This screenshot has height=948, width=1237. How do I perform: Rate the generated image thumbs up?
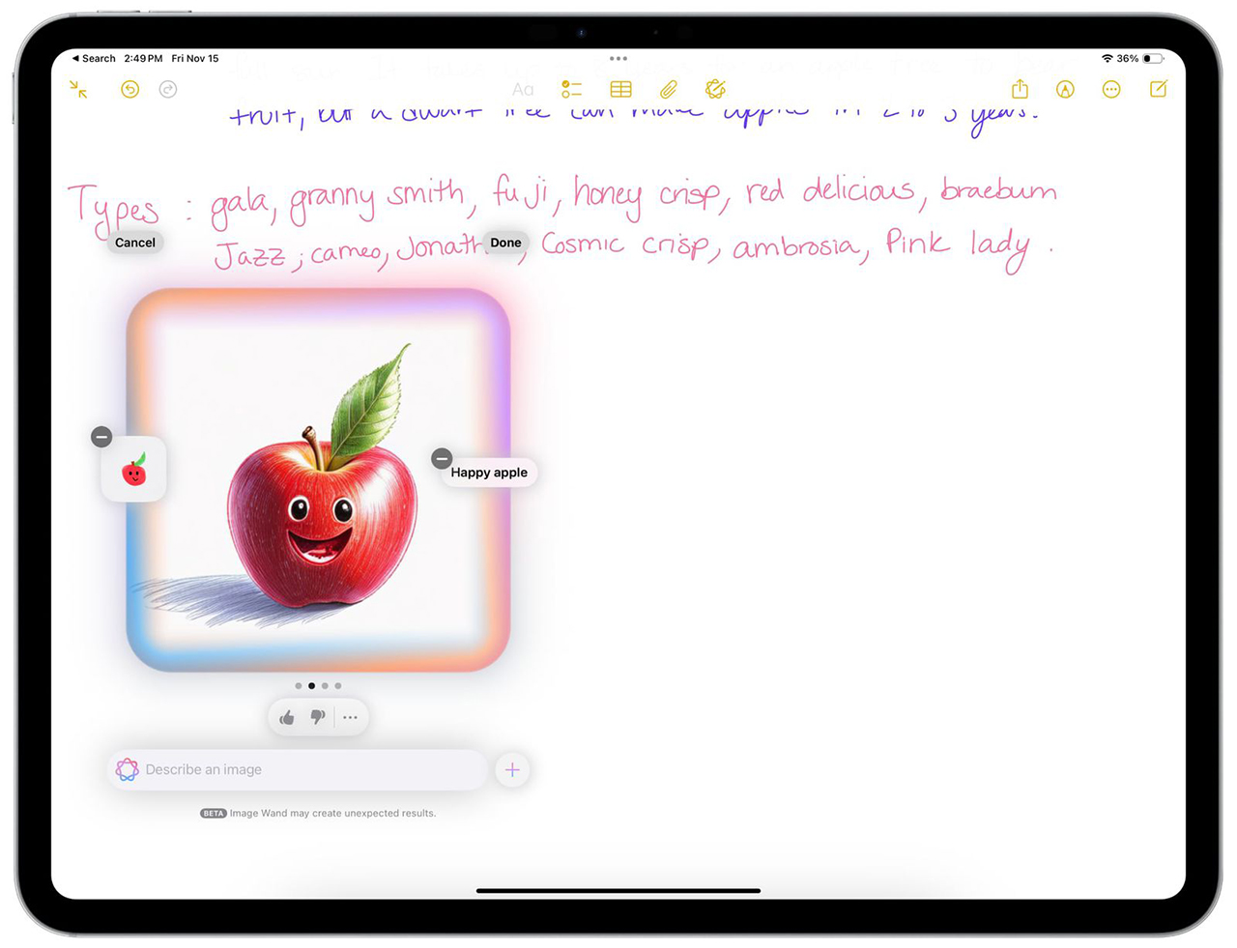click(x=287, y=717)
